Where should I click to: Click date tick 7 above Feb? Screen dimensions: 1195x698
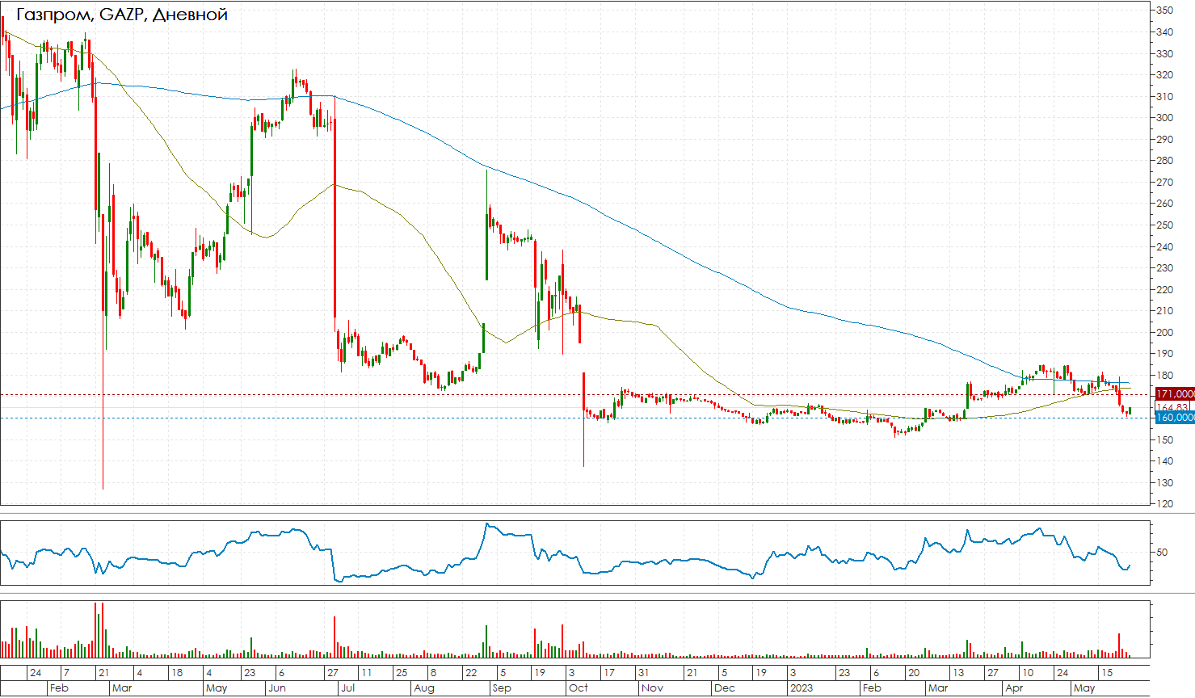pos(66,673)
